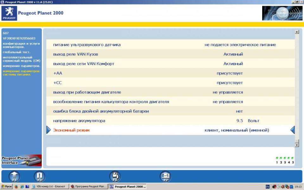The image size is (304, 190).
Task: Open 'интеллектуальный сервисный модуль (СМ)' step
Action: [22, 59]
